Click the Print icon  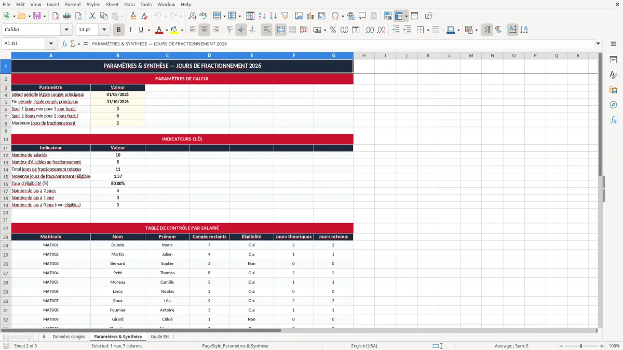coord(67,16)
